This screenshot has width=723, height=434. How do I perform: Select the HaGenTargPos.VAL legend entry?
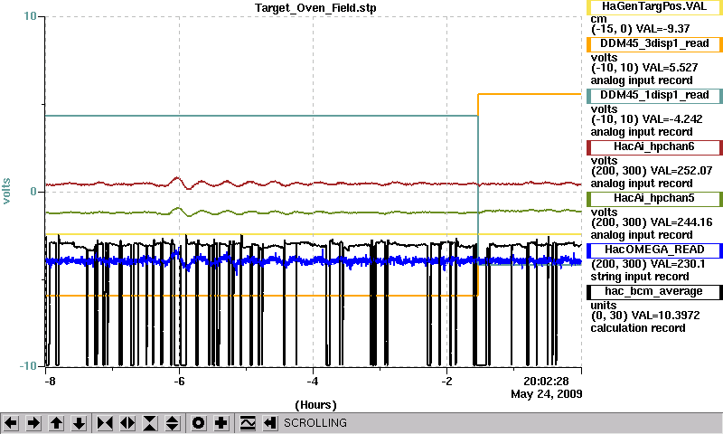654,7
